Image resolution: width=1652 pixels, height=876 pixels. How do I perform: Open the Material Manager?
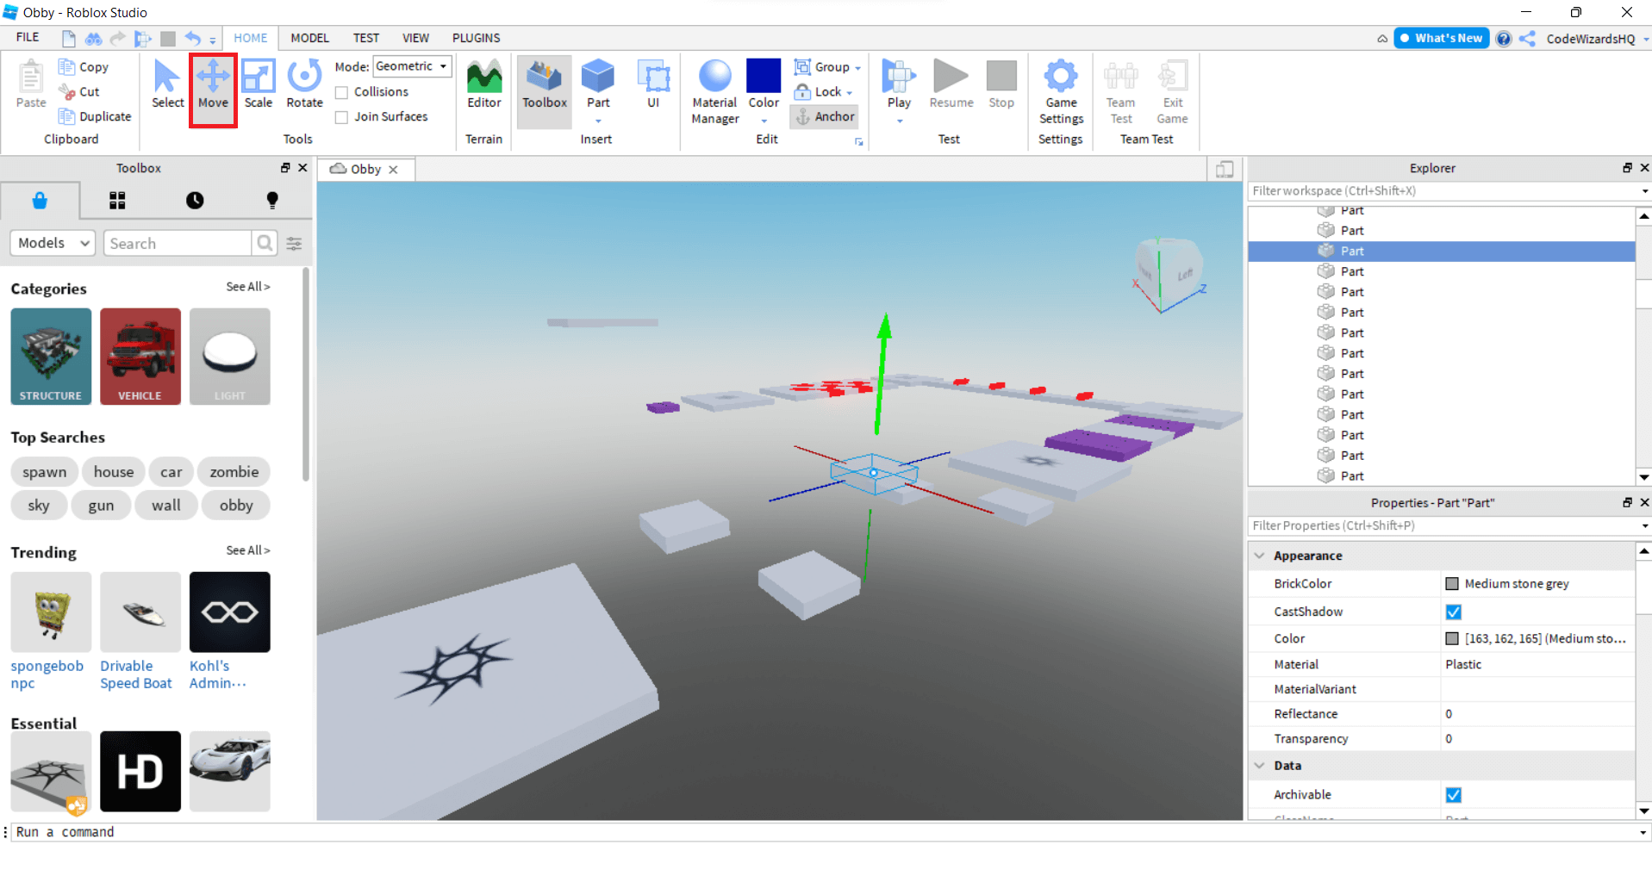pos(714,89)
